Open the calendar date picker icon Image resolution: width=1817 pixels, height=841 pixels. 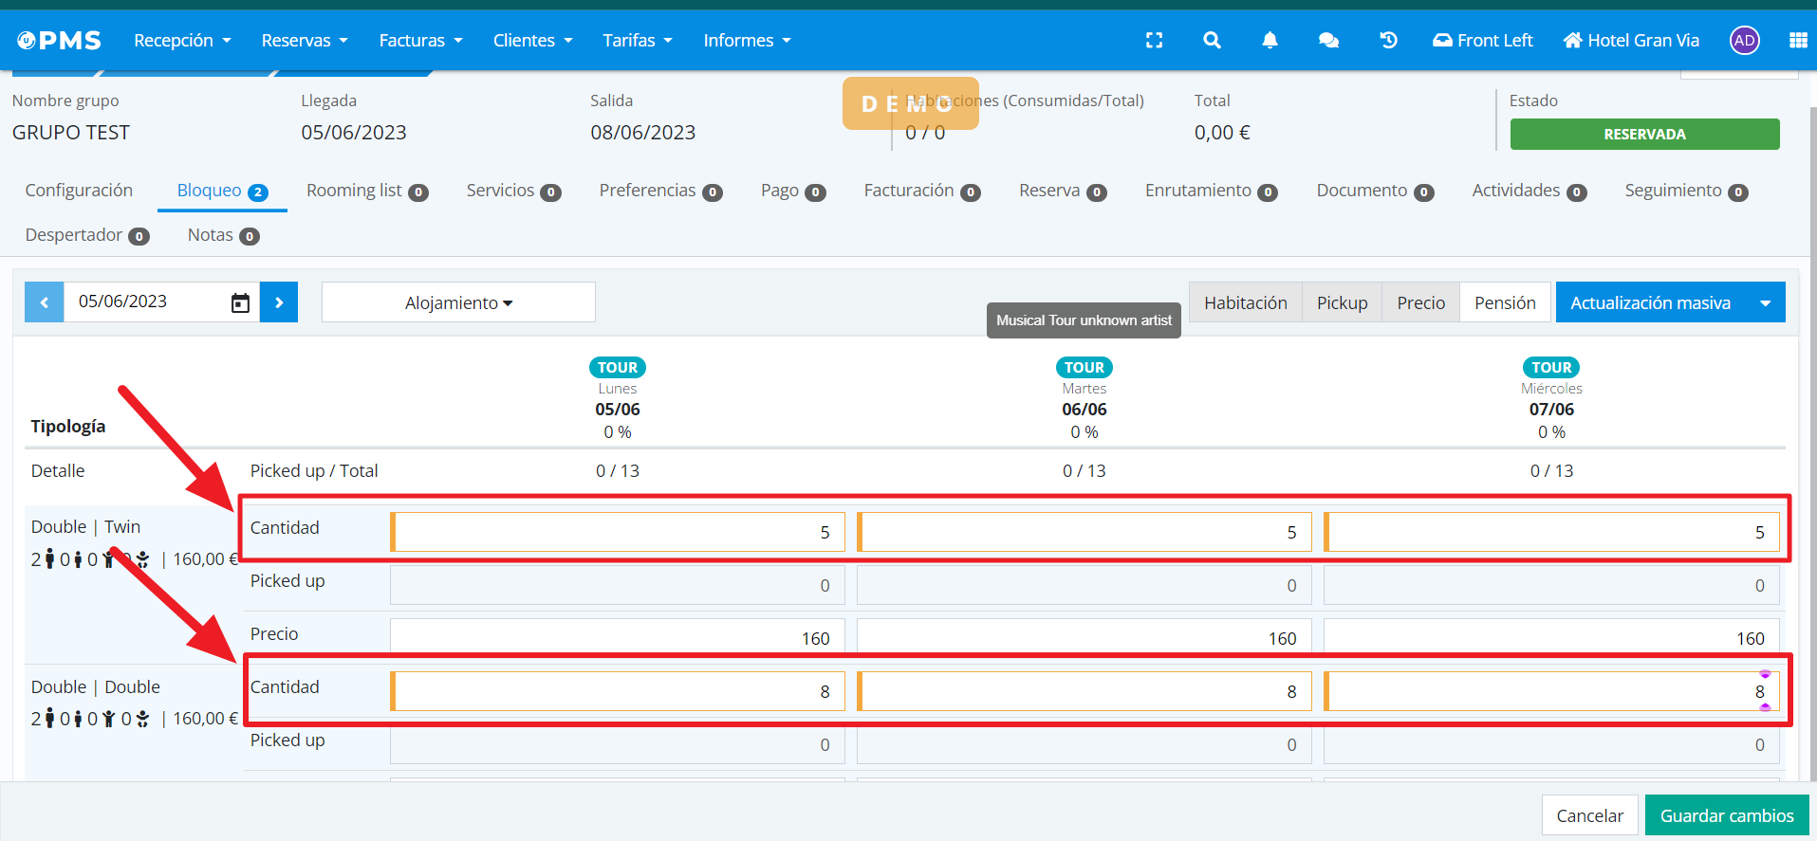point(240,302)
